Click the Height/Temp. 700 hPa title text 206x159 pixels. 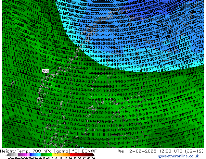(27, 151)
